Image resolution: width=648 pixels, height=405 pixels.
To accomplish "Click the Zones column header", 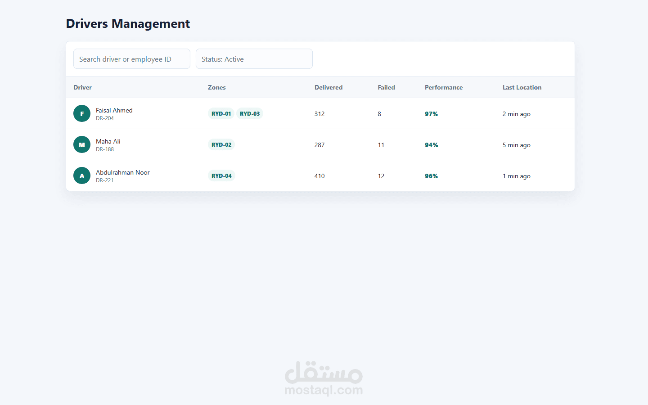I will 217,87.
